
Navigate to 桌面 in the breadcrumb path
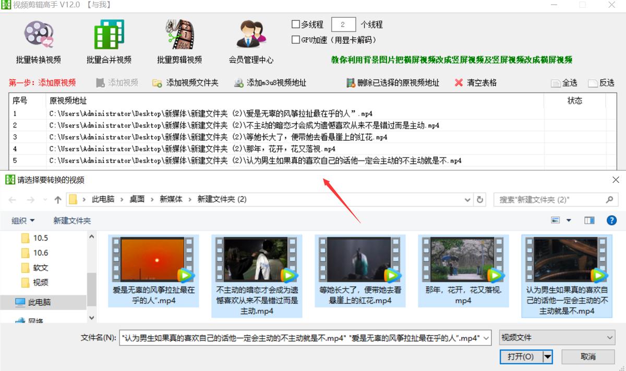pyautogui.click(x=137, y=199)
